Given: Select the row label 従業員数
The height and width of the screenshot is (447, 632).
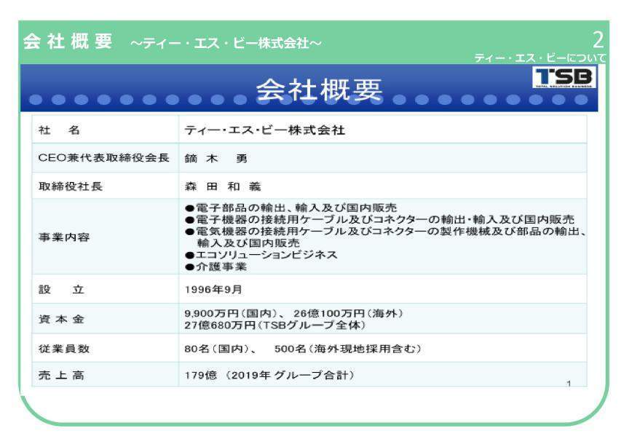Looking at the screenshot, I should tap(64, 349).
